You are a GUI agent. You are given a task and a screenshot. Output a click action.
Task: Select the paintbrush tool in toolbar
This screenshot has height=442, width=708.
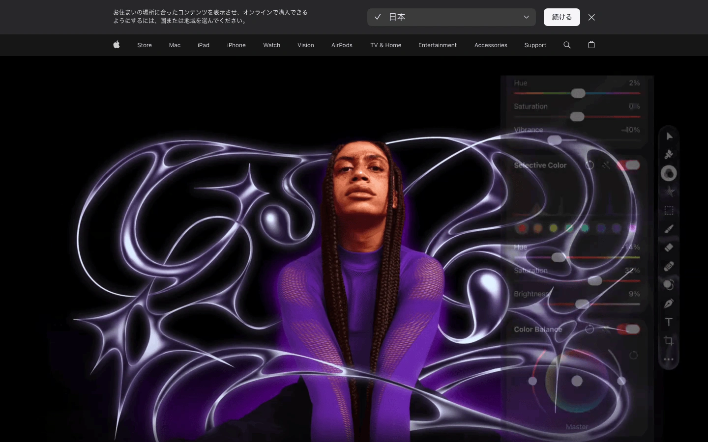(669, 229)
